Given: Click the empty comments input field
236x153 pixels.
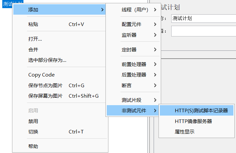Looking at the screenshot, I should 203,31.
